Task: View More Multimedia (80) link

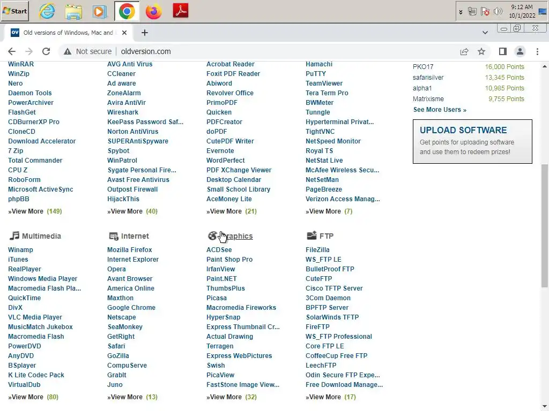Action: coord(33,397)
